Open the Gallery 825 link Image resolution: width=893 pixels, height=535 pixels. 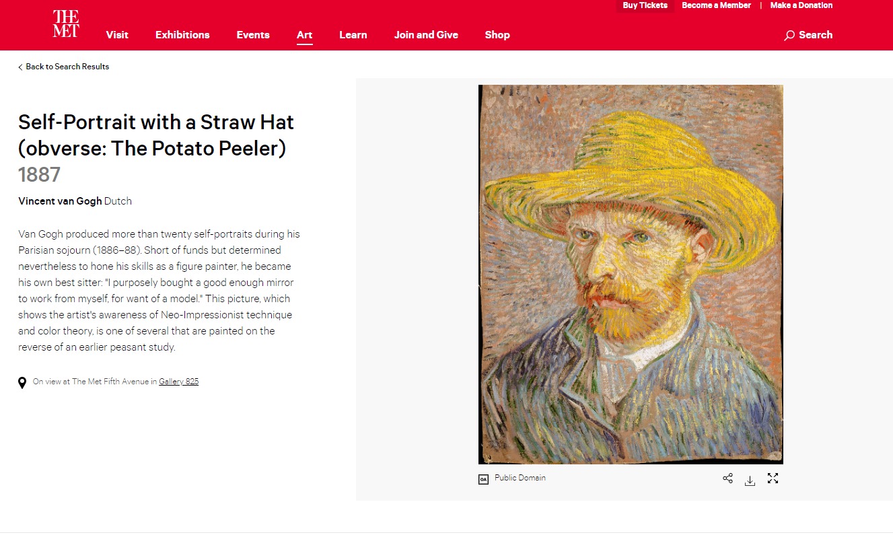[178, 382]
